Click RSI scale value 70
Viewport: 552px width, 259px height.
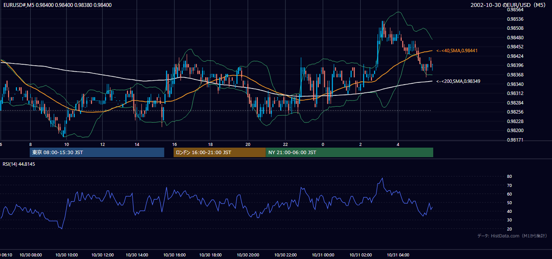[509, 185]
